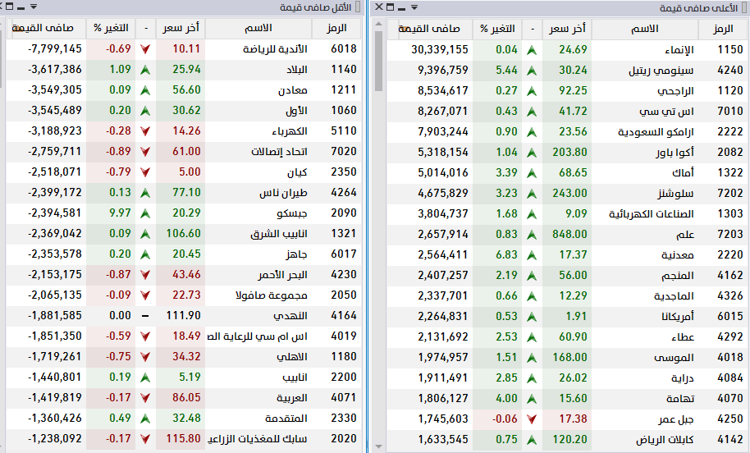Sort top panel by التغير % header
The width and height of the screenshot is (750, 453).
pyautogui.click(x=497, y=30)
